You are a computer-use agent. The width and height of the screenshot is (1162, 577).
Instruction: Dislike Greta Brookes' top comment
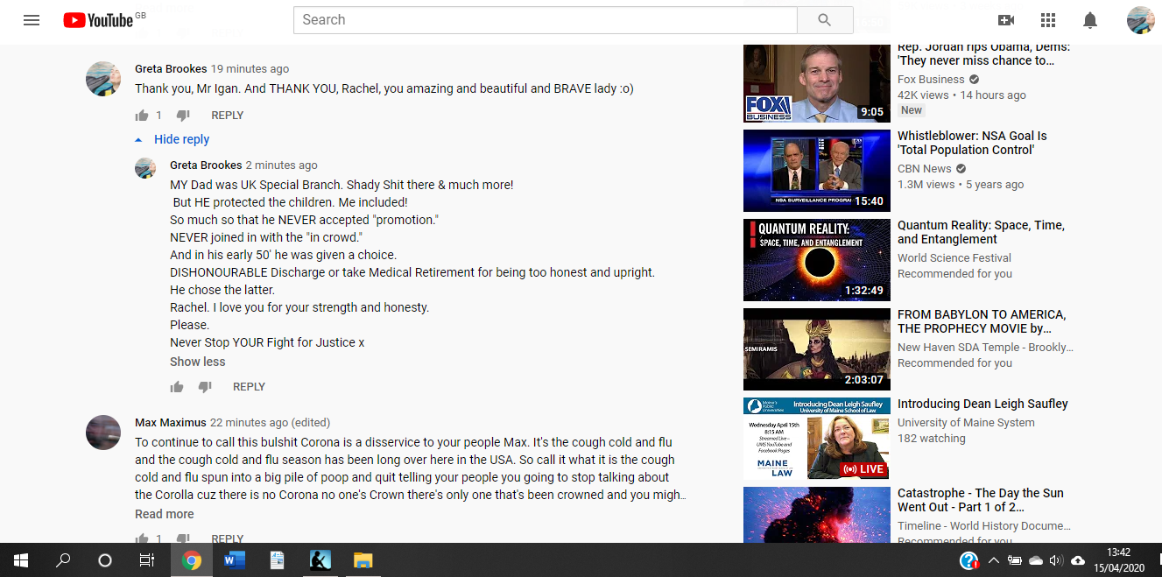tap(183, 116)
